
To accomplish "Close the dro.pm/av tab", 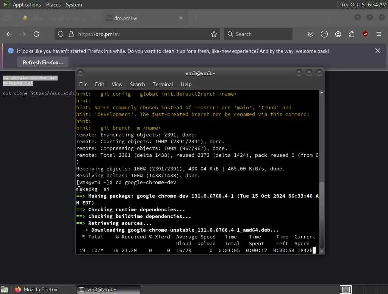I will [181, 18].
